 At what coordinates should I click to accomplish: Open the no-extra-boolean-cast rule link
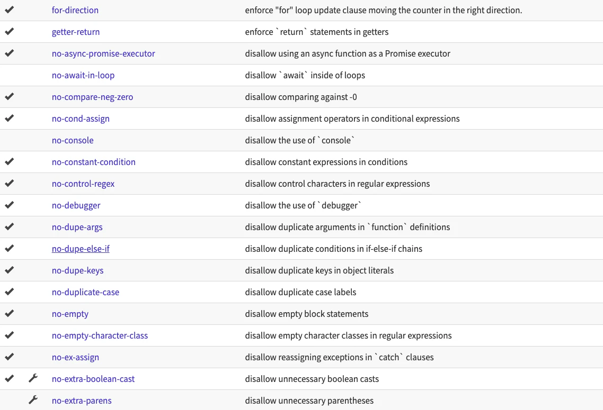(93, 379)
